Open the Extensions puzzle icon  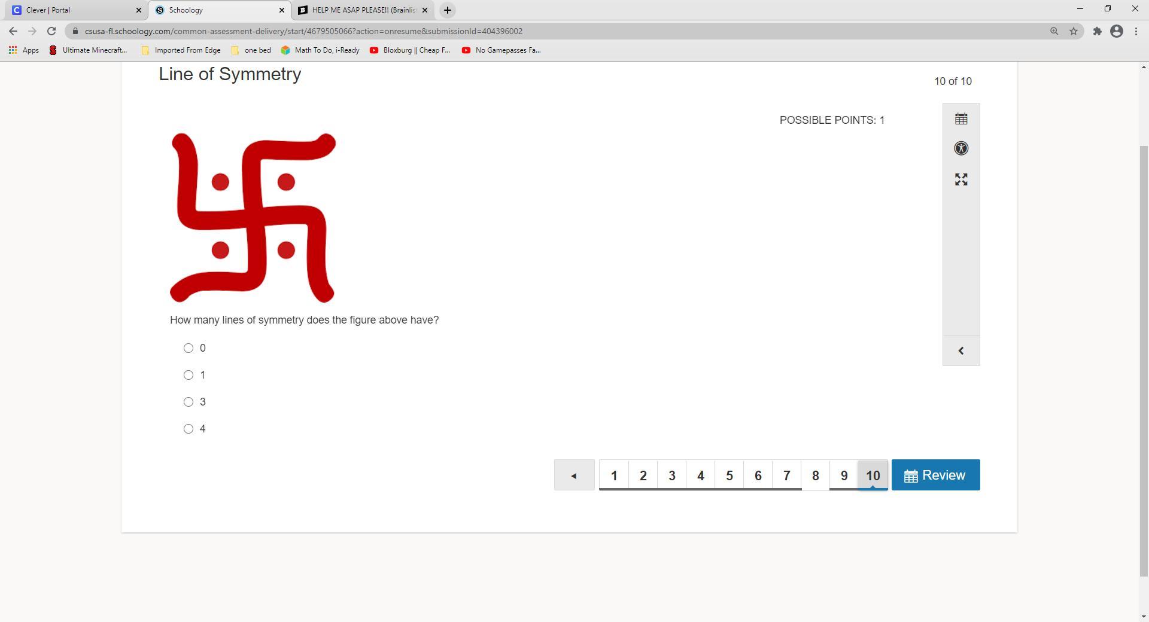[x=1098, y=31]
